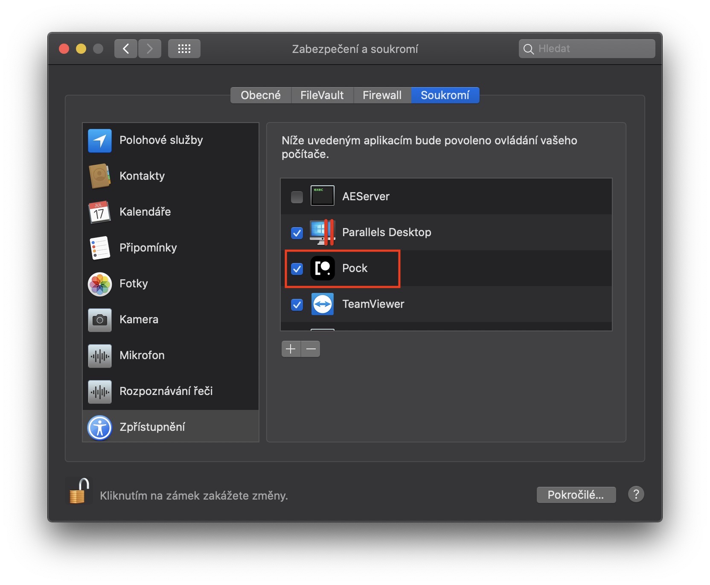Viewport: 710px width, 585px height.
Task: Go forward with the right chevron
Action: pyautogui.click(x=150, y=49)
